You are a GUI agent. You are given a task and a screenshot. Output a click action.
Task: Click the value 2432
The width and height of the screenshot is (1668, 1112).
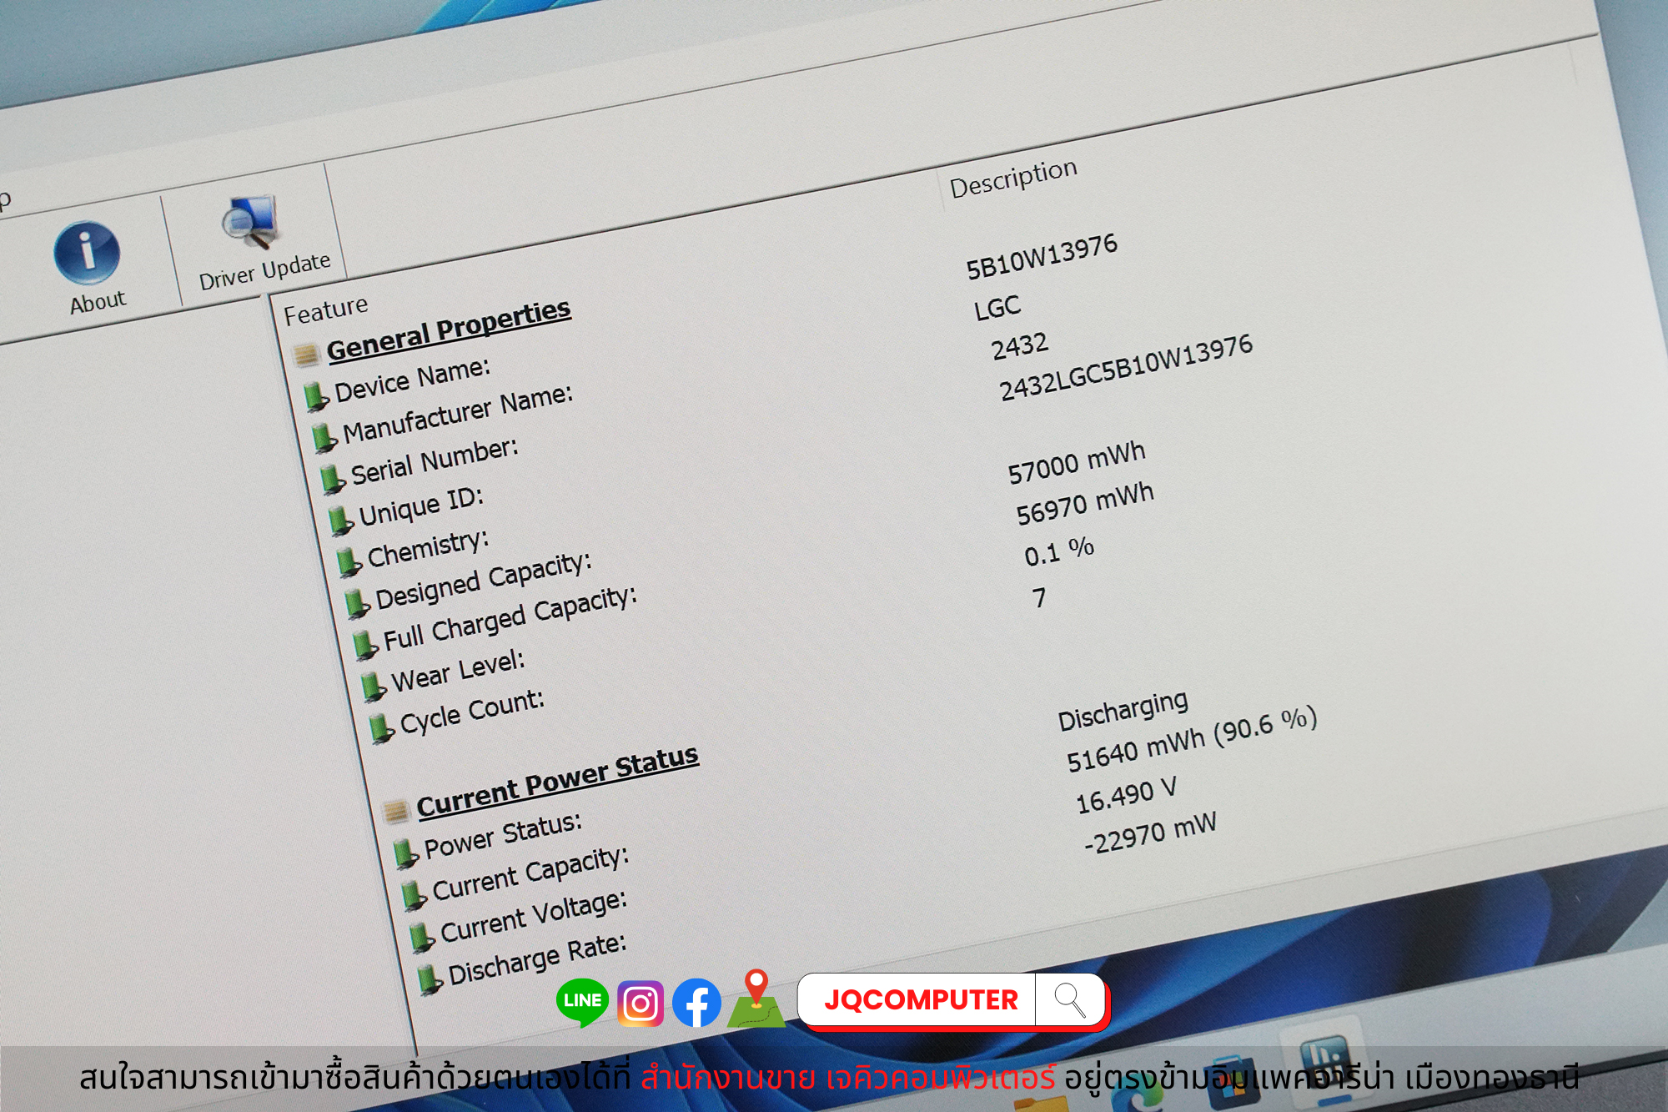coord(1019,346)
